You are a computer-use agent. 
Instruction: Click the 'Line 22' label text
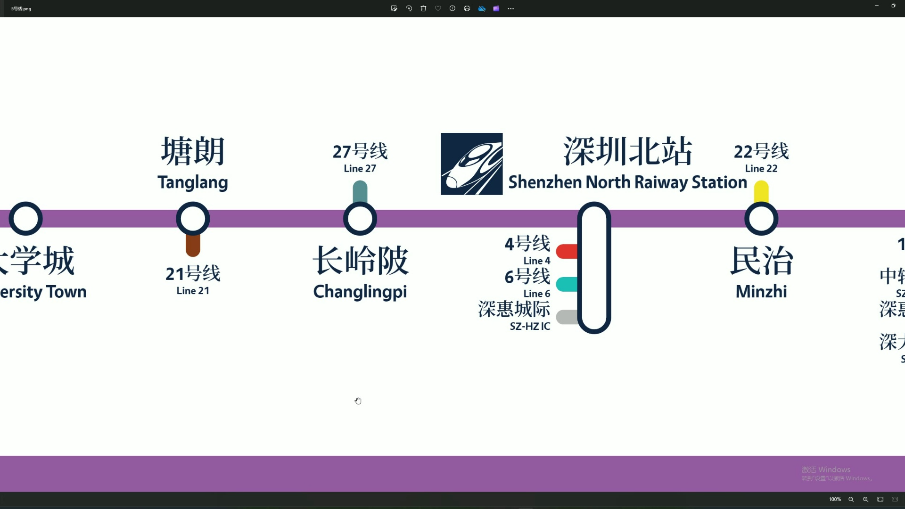point(761,168)
